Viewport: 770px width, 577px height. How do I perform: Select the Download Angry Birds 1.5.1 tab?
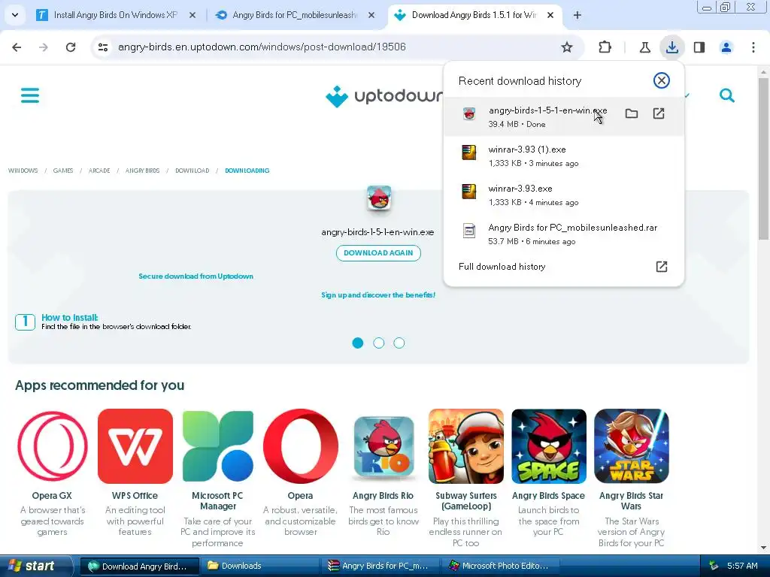tap(474, 15)
